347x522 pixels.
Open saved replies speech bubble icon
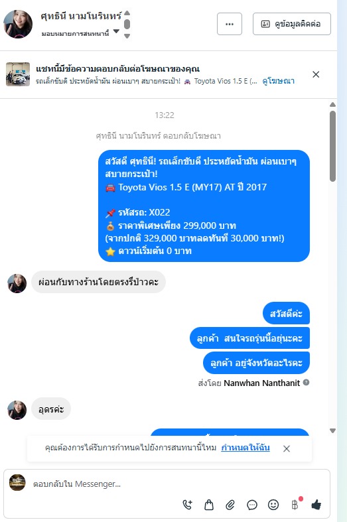click(x=251, y=505)
